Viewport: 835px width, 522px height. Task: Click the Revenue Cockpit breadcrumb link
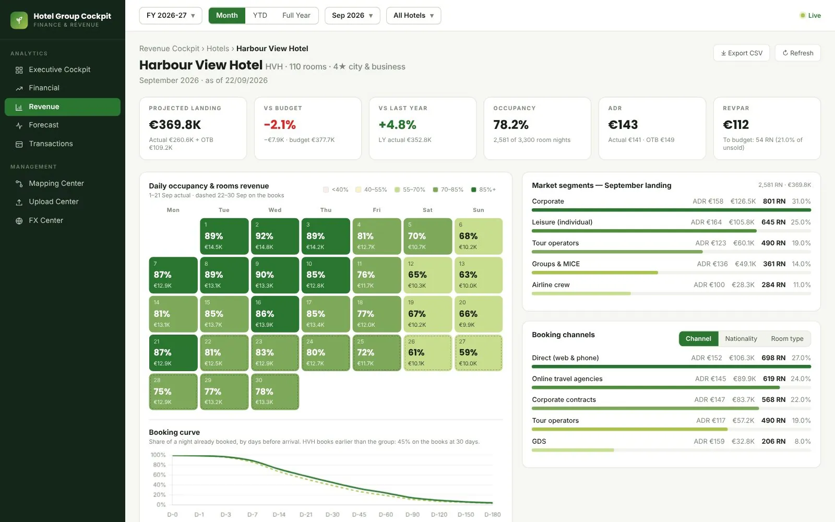pyautogui.click(x=169, y=49)
